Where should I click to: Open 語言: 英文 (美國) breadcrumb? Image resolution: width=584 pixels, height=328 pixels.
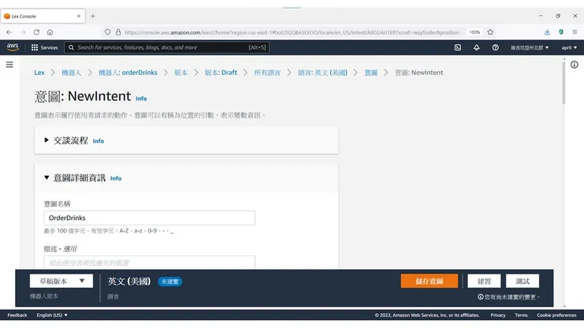pos(322,73)
